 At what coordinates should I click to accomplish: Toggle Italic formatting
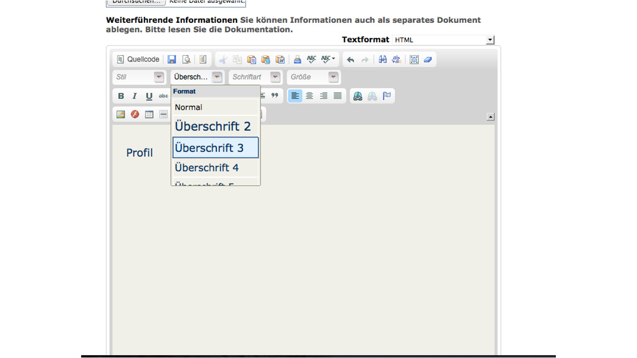click(x=135, y=96)
